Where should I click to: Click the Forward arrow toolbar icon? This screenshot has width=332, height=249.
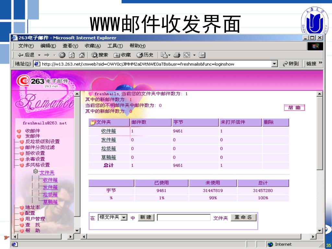coord(47,55)
